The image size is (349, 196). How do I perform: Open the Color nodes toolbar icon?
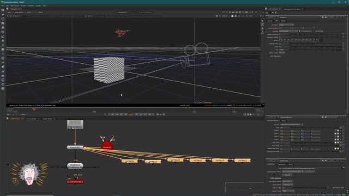3,28
